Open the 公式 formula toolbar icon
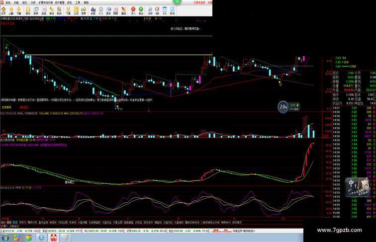Screen dimensions: 376x242 (76, 10)
